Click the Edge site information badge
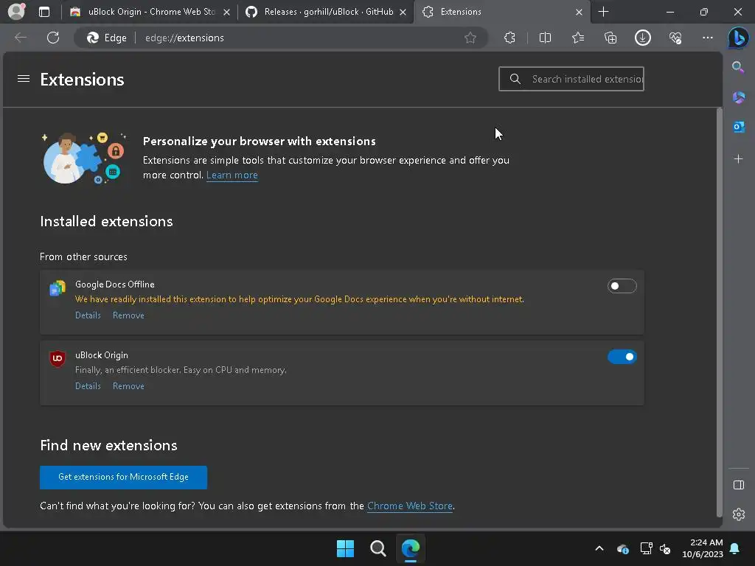The image size is (755, 566). (x=106, y=38)
